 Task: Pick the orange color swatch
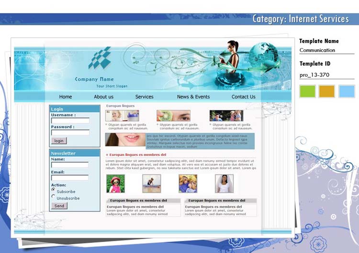(326, 91)
